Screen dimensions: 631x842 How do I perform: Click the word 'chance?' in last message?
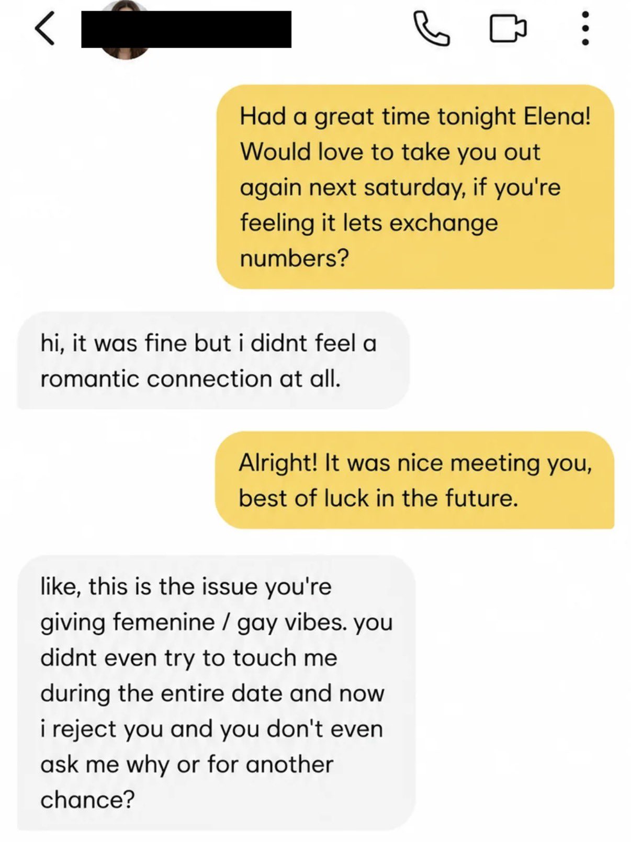pos(87,800)
